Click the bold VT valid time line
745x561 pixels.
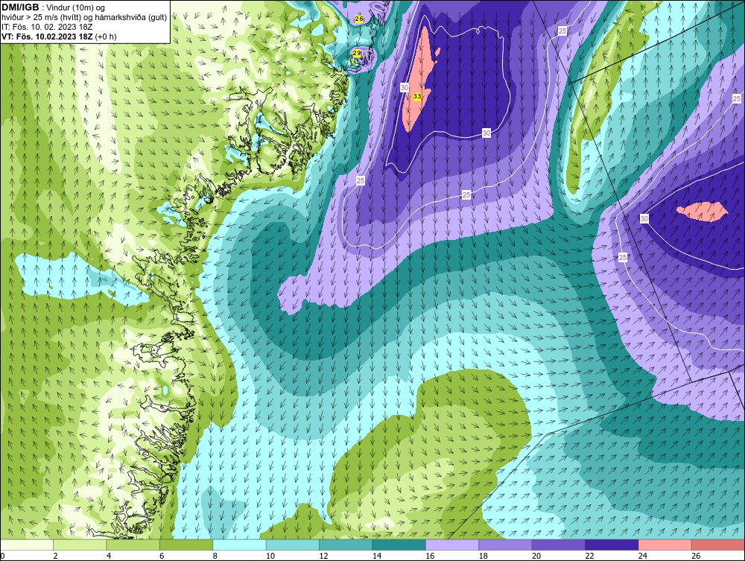point(59,37)
